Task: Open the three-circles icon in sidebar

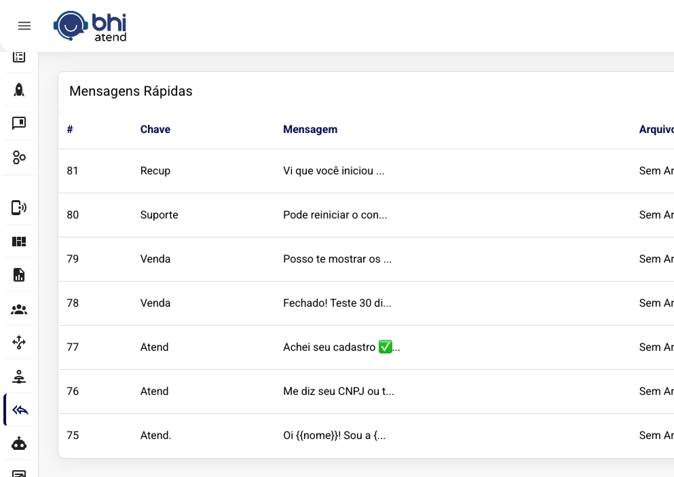Action: tap(19, 157)
